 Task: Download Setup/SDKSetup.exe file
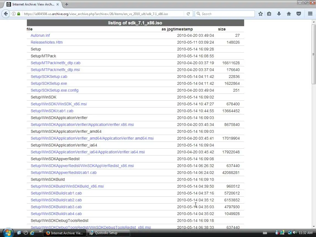click(49, 83)
